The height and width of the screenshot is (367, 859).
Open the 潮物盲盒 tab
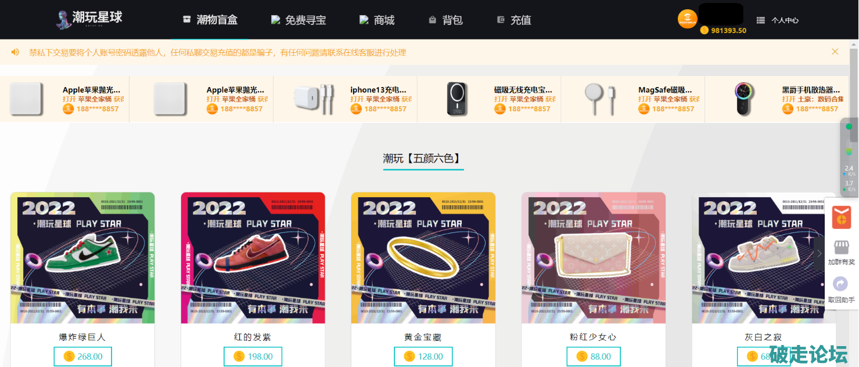point(210,20)
